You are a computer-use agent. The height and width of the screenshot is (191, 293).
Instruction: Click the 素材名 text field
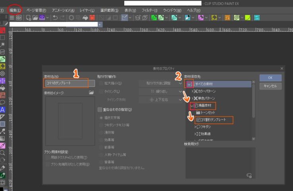pos(70,83)
